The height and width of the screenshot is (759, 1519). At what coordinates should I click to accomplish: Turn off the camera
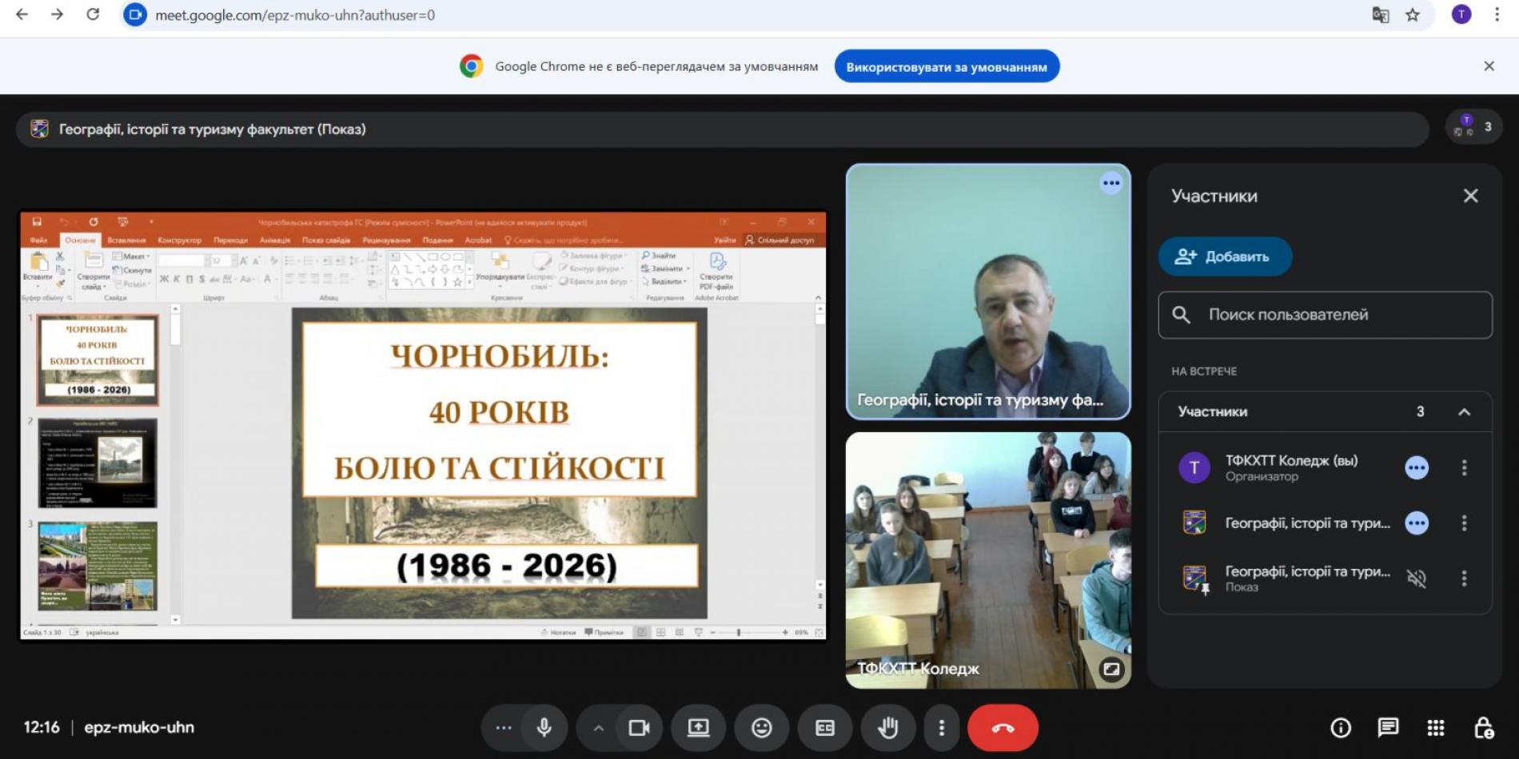tap(636, 728)
